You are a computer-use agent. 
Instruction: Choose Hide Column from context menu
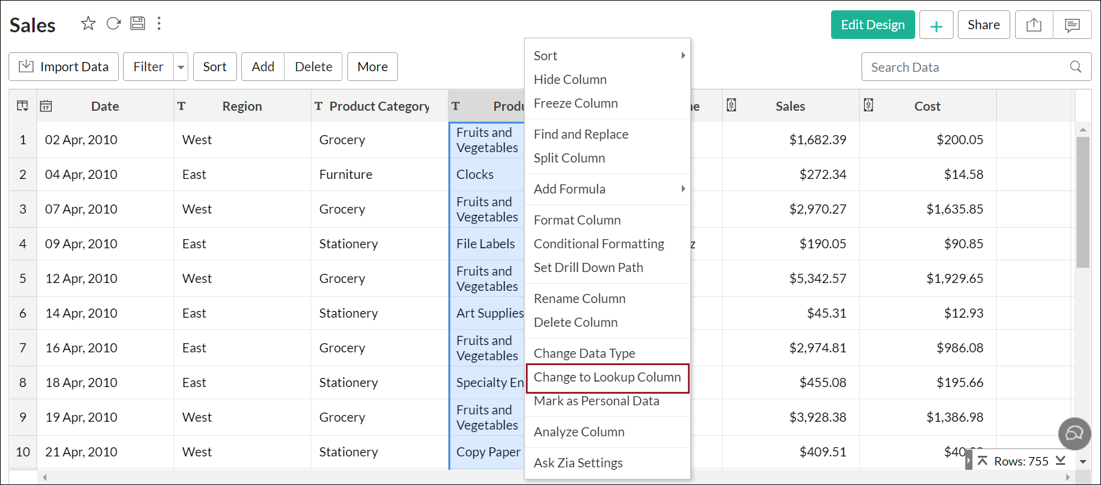[570, 80]
